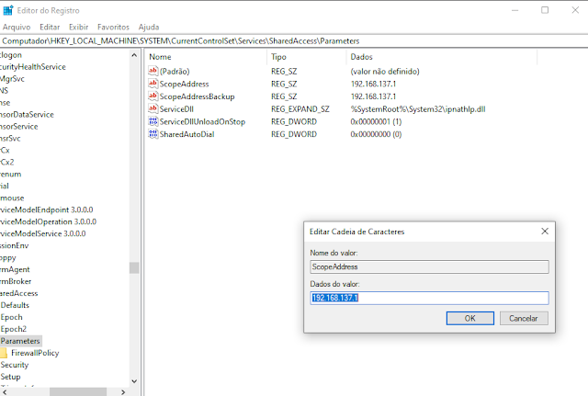Click the Dados do valor input field

tap(429, 298)
